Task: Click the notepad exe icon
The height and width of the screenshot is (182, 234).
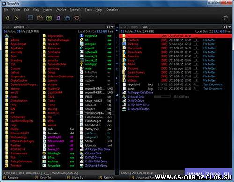Action: (81, 44)
